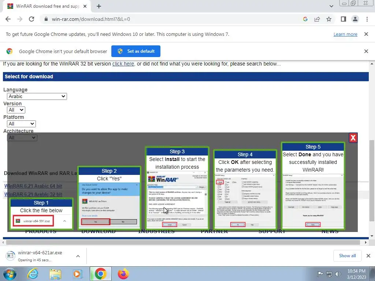Image resolution: width=375 pixels, height=281 pixels.
Task: Open the Platform dropdown
Action: pos(21,124)
